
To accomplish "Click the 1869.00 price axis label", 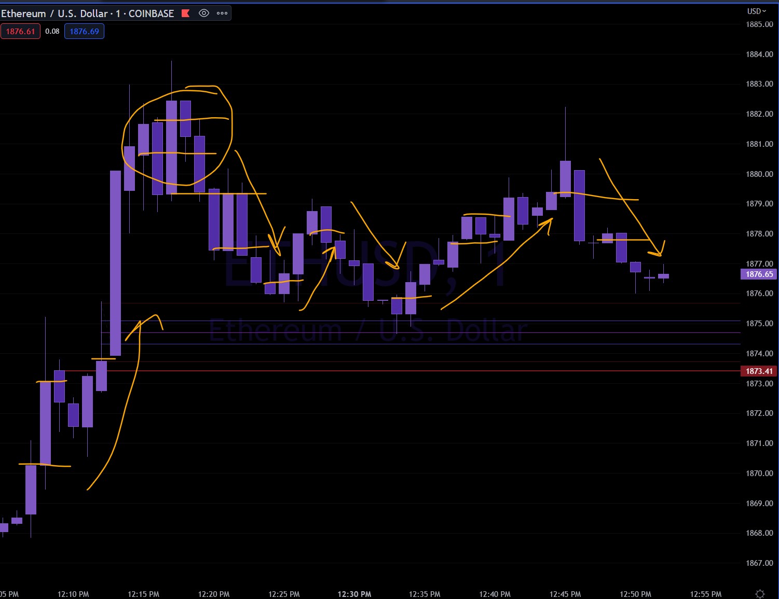I will [x=759, y=504].
